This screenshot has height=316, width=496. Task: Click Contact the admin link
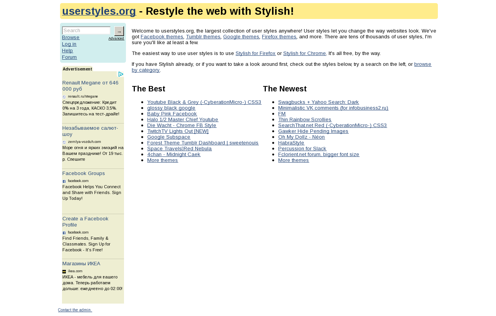[x=75, y=310]
